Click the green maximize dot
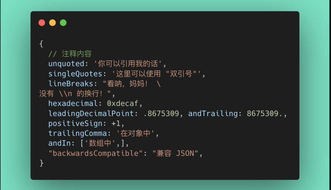 click(63, 23)
